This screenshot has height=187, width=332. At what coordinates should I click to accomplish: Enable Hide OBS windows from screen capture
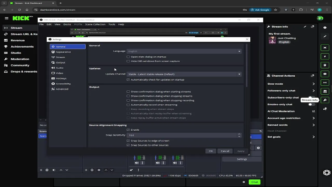[x=128, y=61]
